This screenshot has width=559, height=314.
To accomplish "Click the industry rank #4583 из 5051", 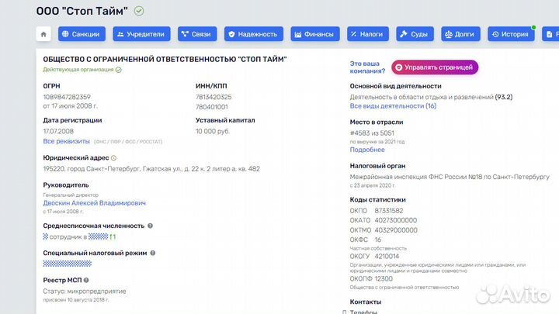I will (x=372, y=133).
